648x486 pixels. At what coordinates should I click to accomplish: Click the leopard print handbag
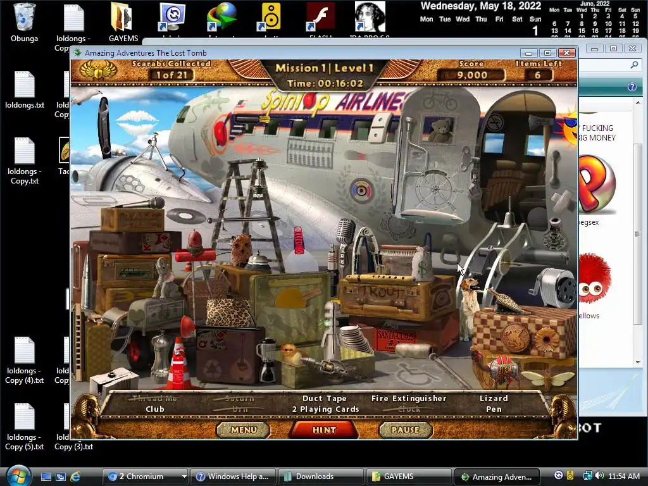point(228,311)
